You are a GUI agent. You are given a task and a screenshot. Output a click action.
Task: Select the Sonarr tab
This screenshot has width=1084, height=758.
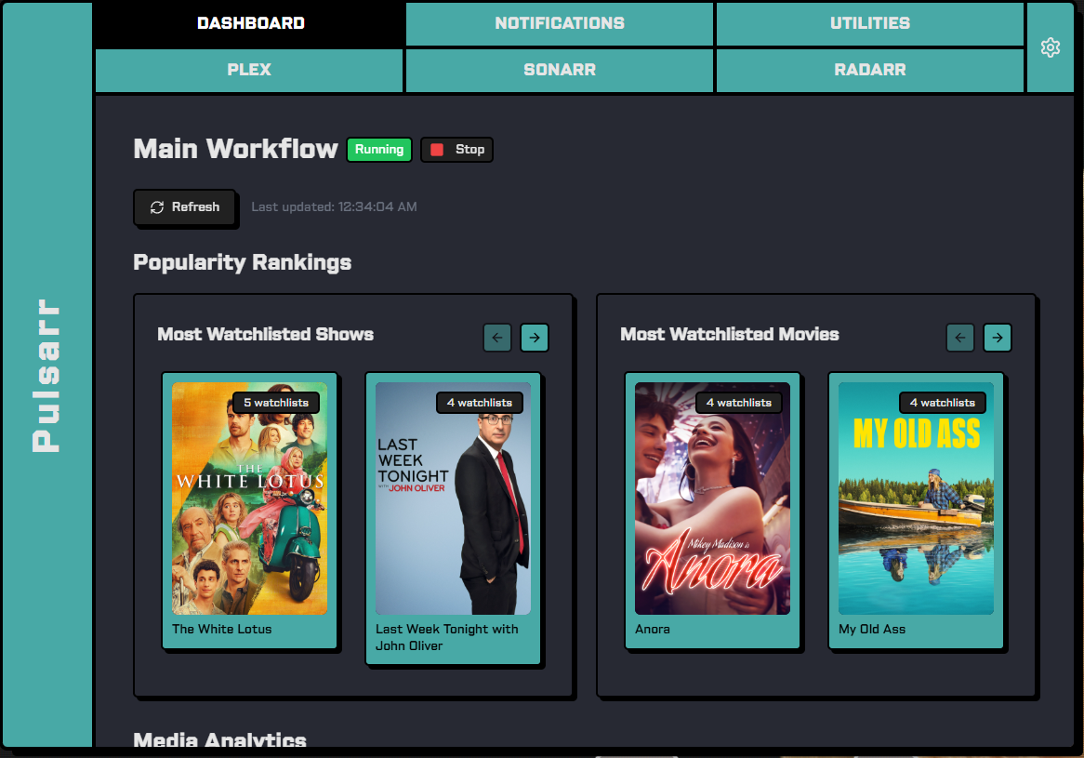(560, 70)
